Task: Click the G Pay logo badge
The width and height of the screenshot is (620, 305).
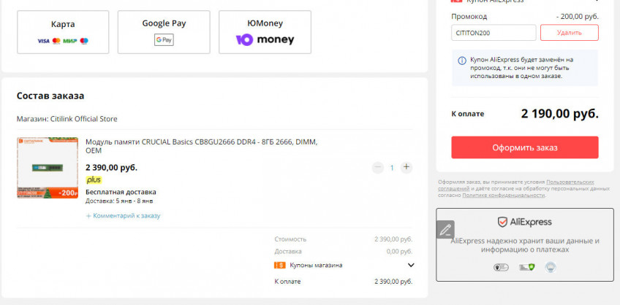Action: coord(164,40)
